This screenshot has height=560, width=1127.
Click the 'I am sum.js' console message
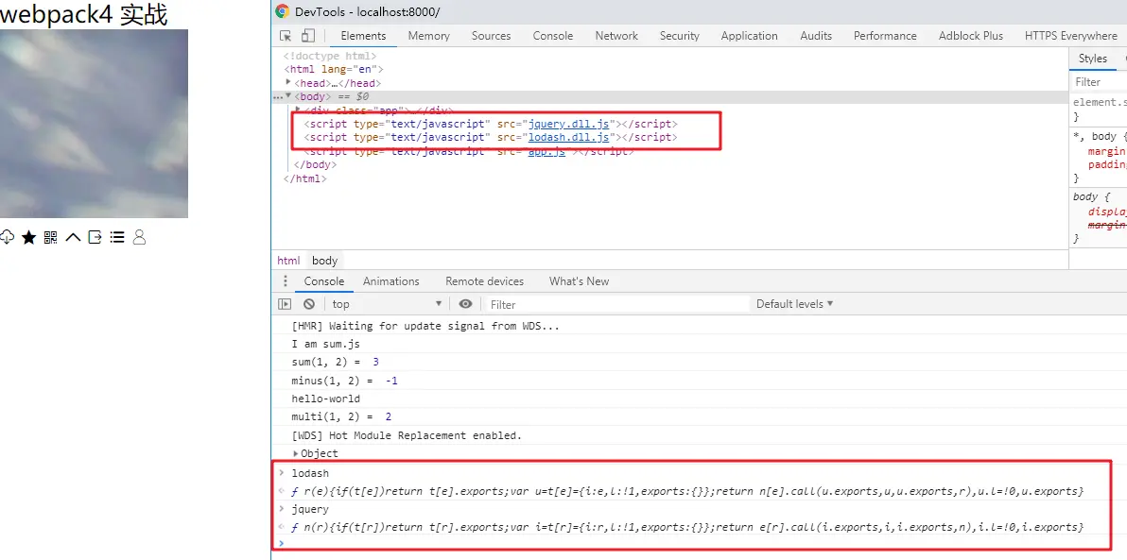coord(325,344)
